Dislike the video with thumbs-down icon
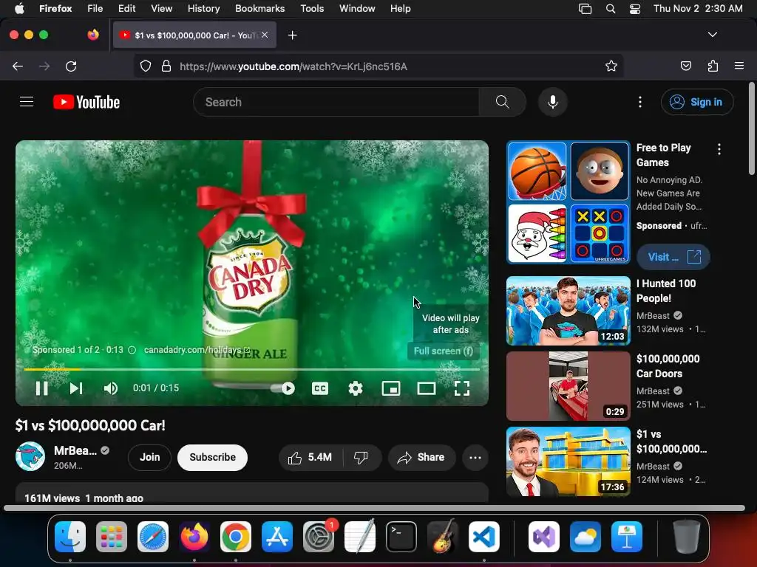 [361, 457]
